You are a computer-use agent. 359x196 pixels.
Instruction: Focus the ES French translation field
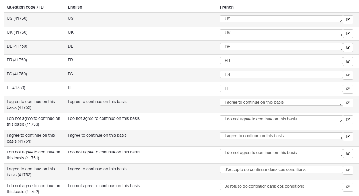coord(281,74)
